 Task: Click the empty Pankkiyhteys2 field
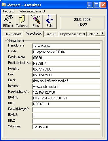pos(66,110)
